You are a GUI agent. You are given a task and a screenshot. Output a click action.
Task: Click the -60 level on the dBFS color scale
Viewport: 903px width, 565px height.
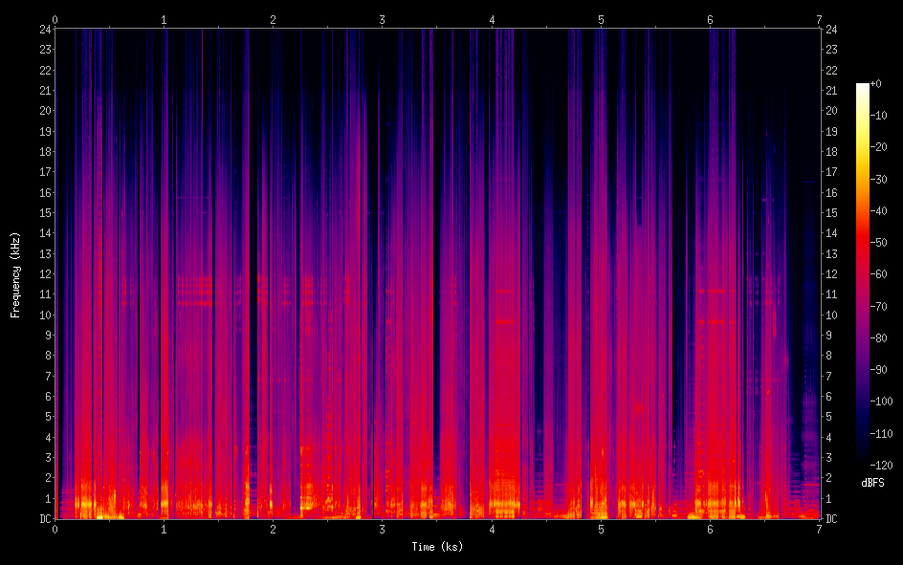click(x=885, y=275)
